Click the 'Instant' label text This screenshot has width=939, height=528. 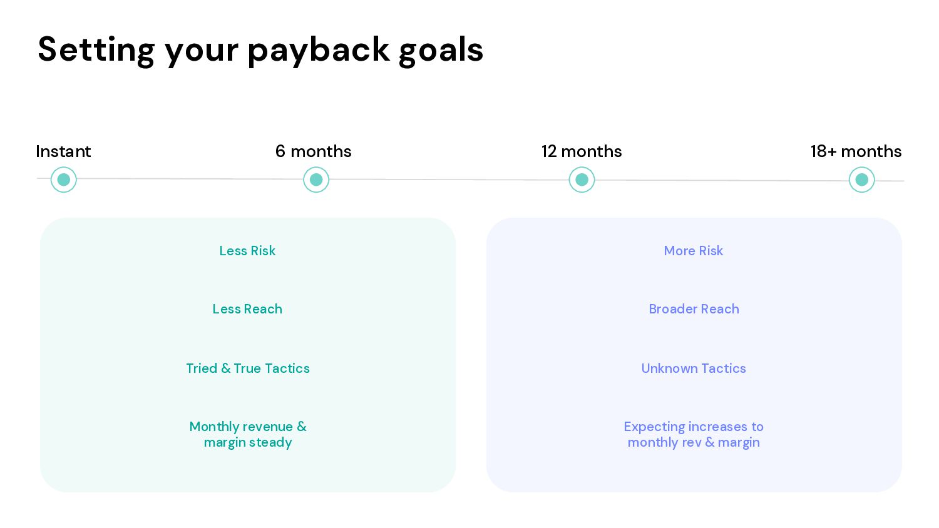(63, 151)
